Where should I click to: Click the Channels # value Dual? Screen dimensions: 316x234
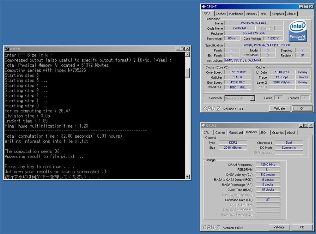pyautogui.click(x=289, y=142)
